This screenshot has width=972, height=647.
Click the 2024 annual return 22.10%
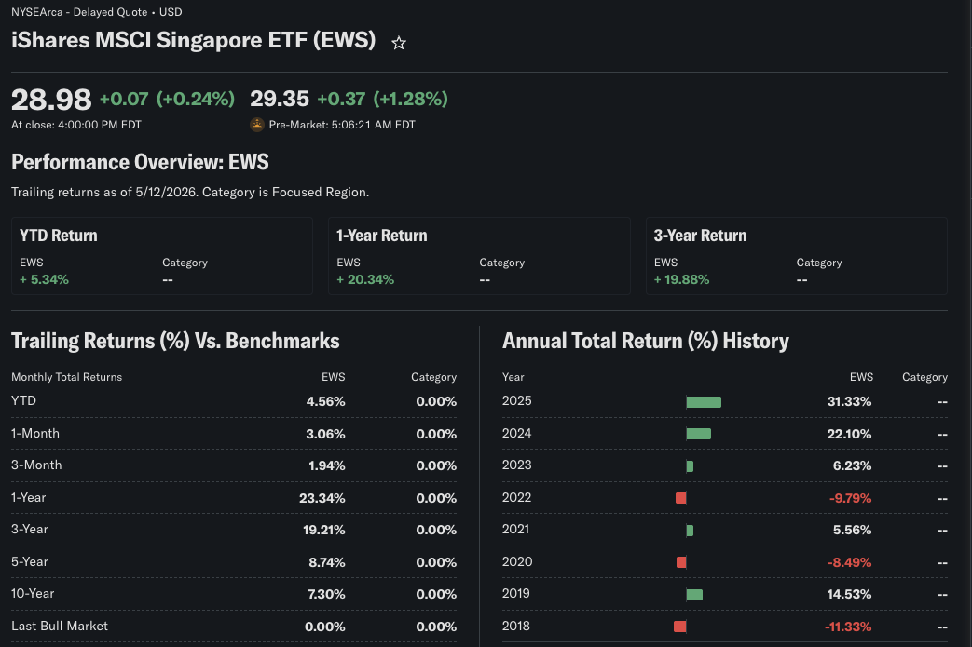tap(849, 434)
